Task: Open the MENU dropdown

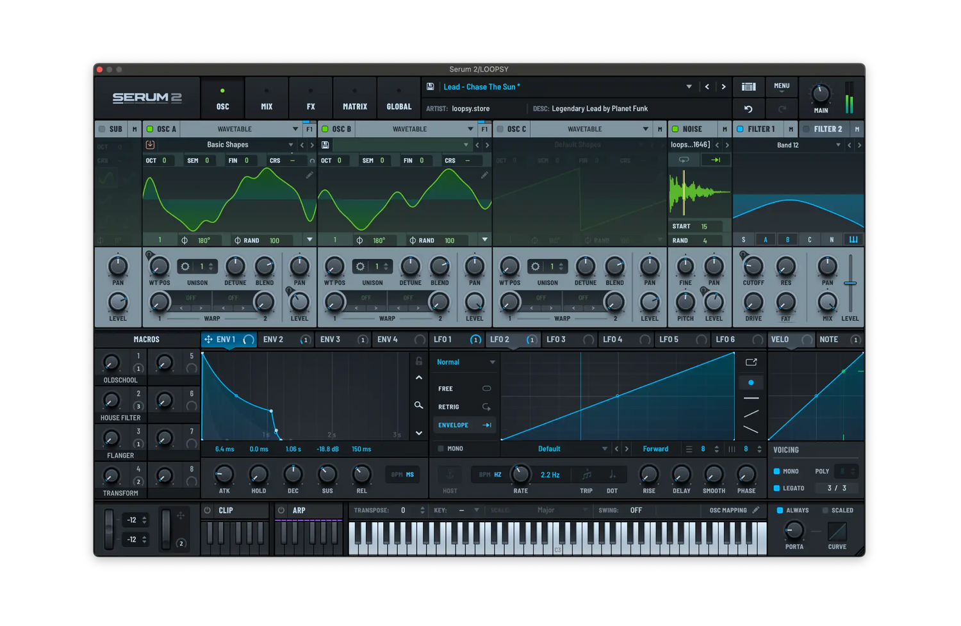Action: (x=782, y=87)
